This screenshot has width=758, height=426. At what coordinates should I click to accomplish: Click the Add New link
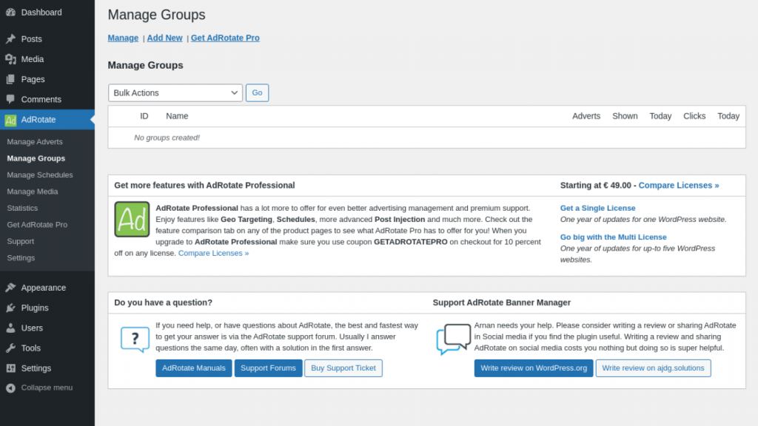(164, 38)
